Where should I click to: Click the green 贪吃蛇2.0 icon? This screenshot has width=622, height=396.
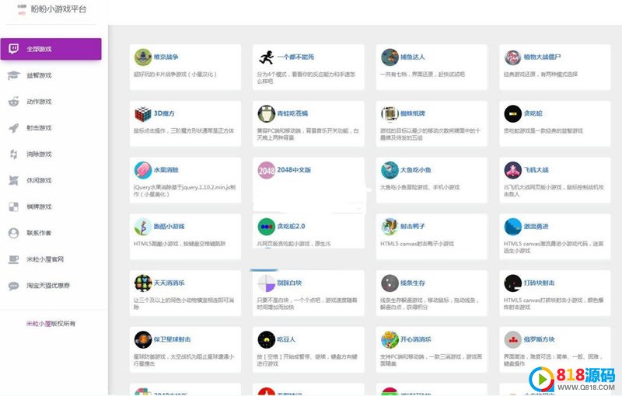point(266,227)
